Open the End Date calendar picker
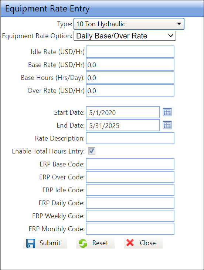Screen dimensions: 204x270 tap(167, 125)
